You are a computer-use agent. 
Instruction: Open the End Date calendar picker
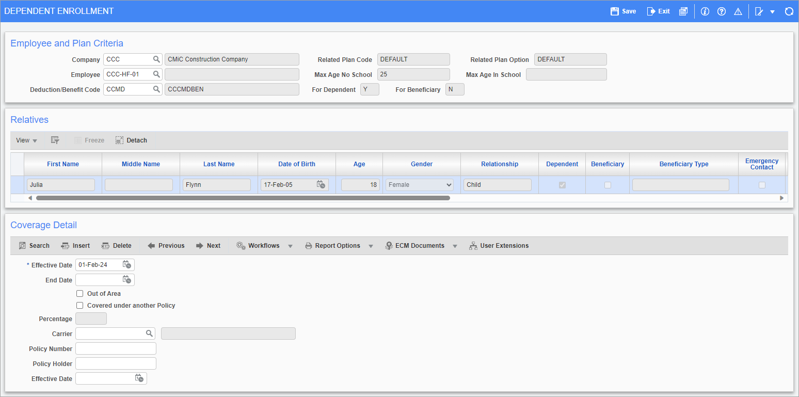(x=127, y=280)
